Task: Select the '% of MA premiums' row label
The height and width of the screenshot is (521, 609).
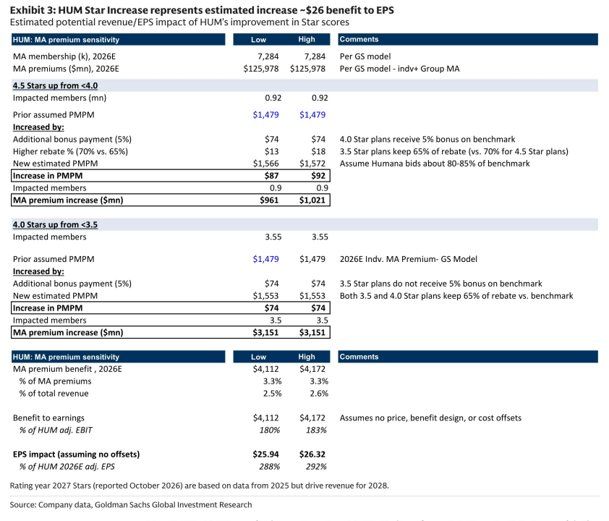Action: 56,381
